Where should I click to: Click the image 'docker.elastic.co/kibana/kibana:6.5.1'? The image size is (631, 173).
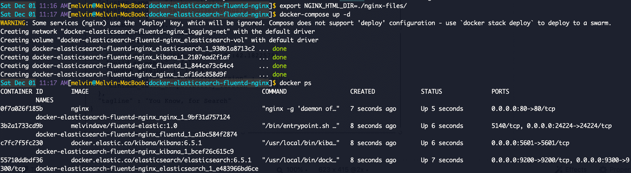[136, 143]
